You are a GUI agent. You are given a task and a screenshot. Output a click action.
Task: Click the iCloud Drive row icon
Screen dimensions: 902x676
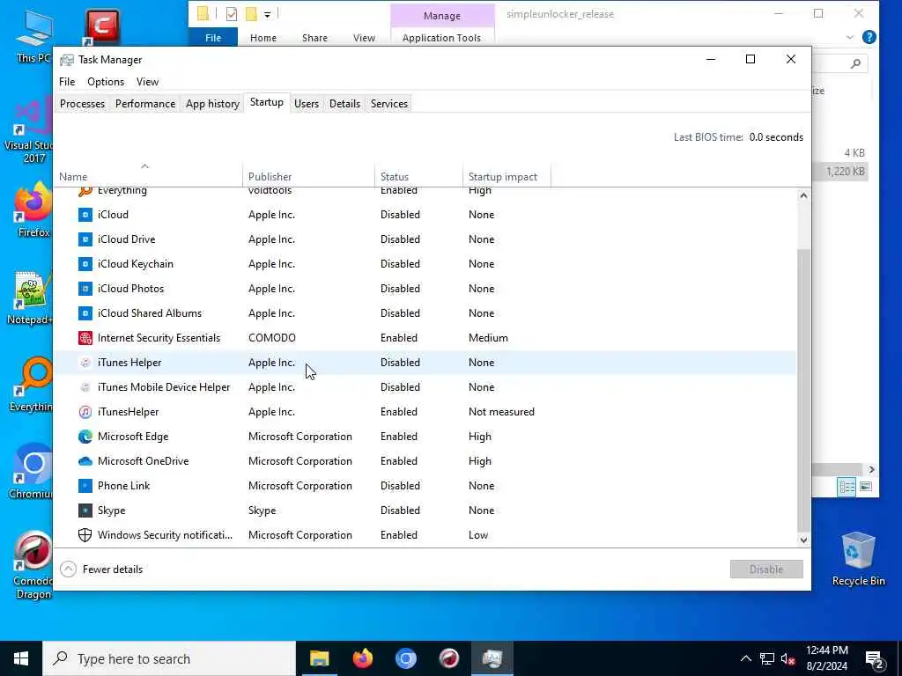(x=85, y=239)
